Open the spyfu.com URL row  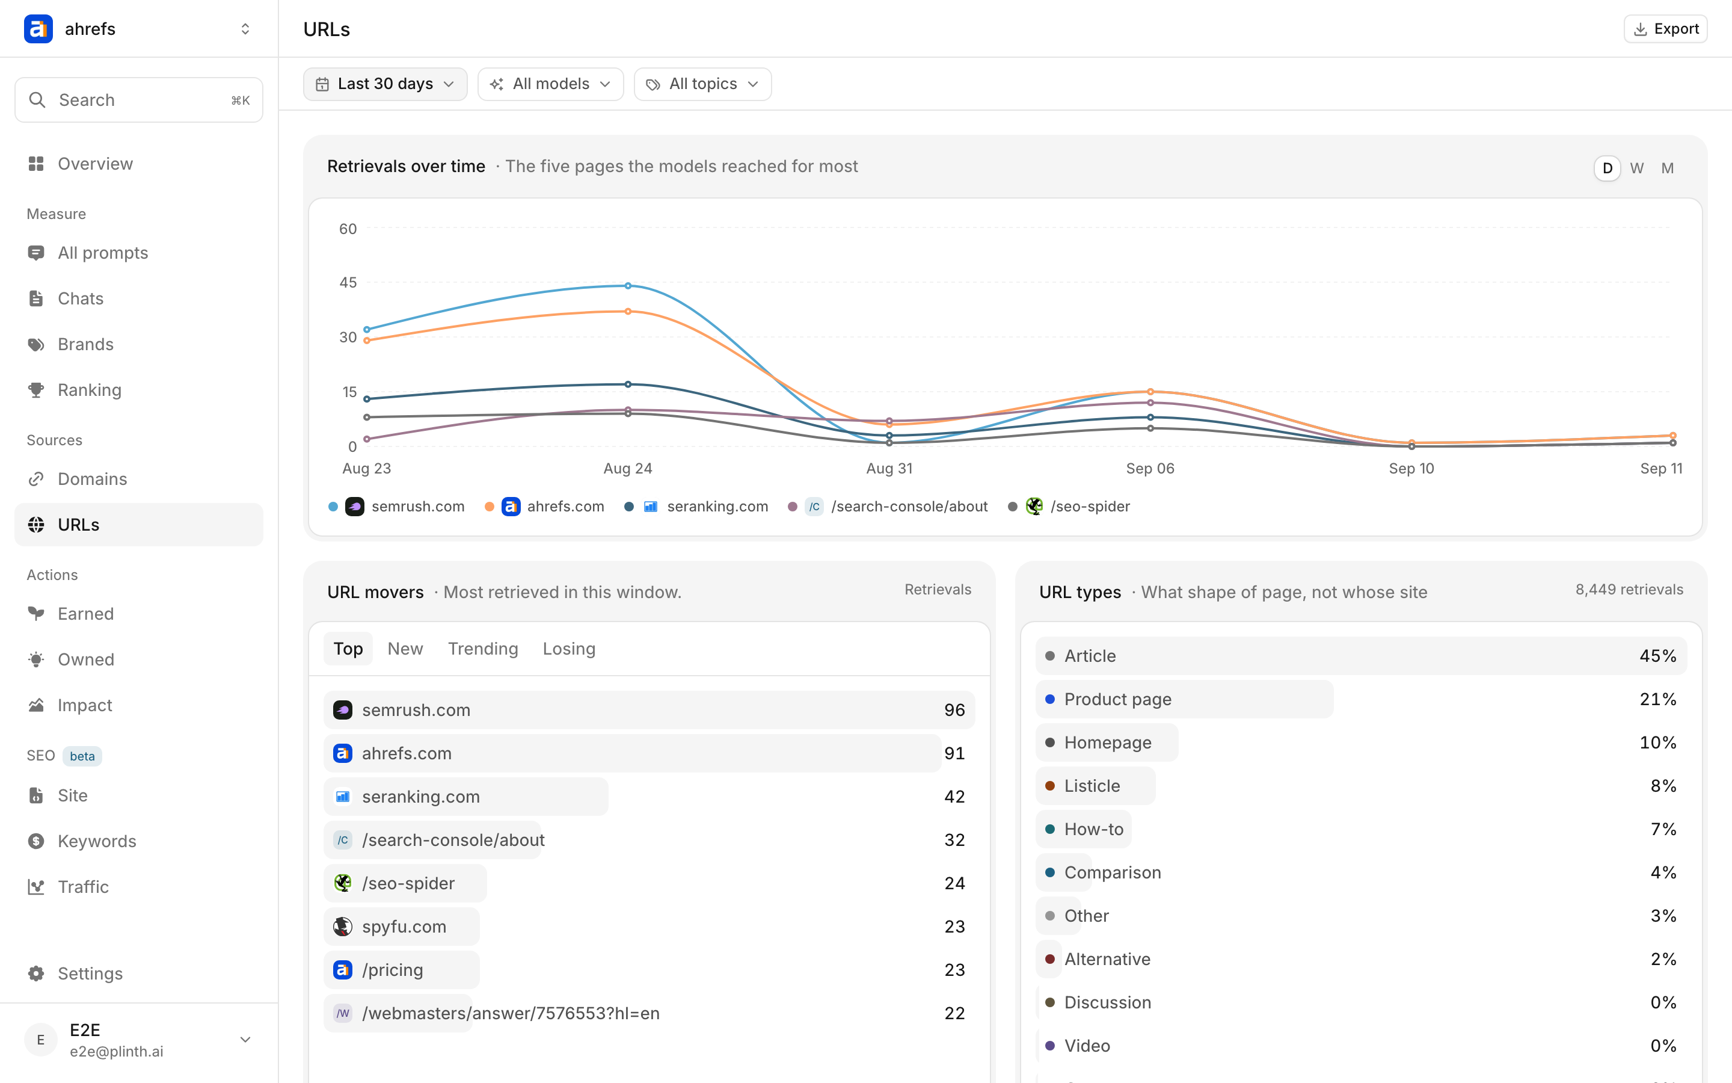[649, 927]
